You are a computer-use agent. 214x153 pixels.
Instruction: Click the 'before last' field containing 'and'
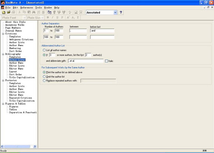point(102,31)
